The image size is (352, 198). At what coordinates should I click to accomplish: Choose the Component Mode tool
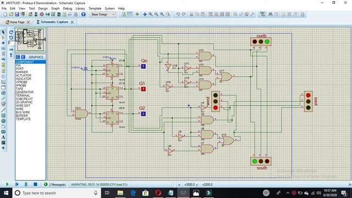click(x=3, y=37)
